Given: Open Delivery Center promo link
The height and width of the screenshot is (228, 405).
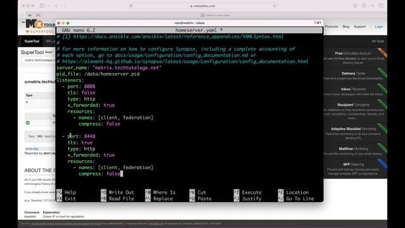Looking at the screenshot, I should pos(353,73).
